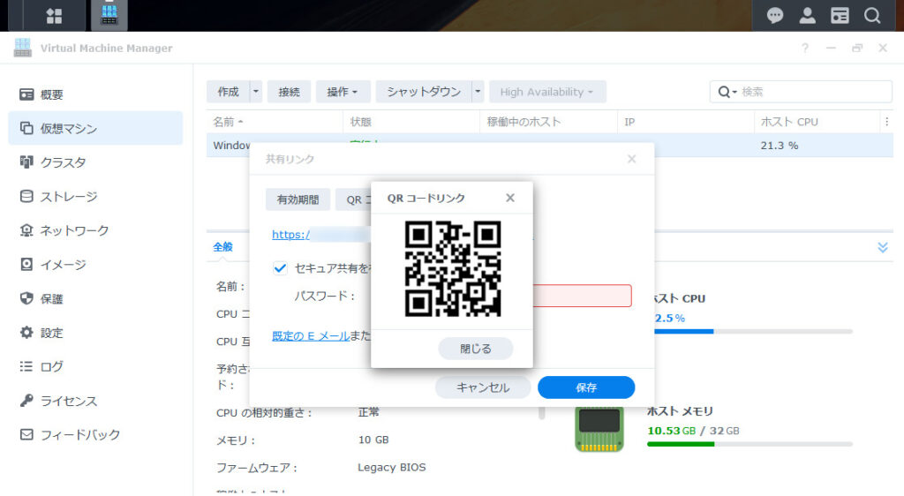Collapse the details panel with double chevron
Screen dimensions: 904x496
coord(883,247)
